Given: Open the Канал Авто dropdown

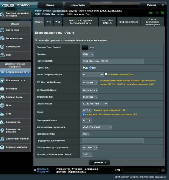Looking at the screenshot, I should 87,110.
